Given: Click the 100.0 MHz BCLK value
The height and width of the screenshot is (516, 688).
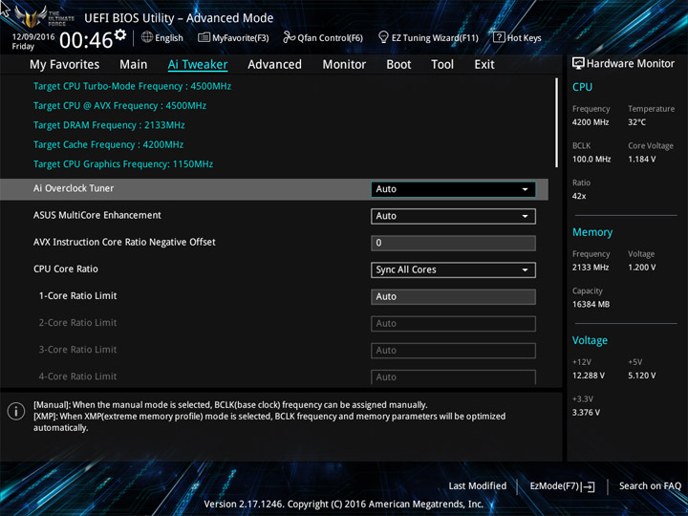Looking at the screenshot, I should coord(591,160).
